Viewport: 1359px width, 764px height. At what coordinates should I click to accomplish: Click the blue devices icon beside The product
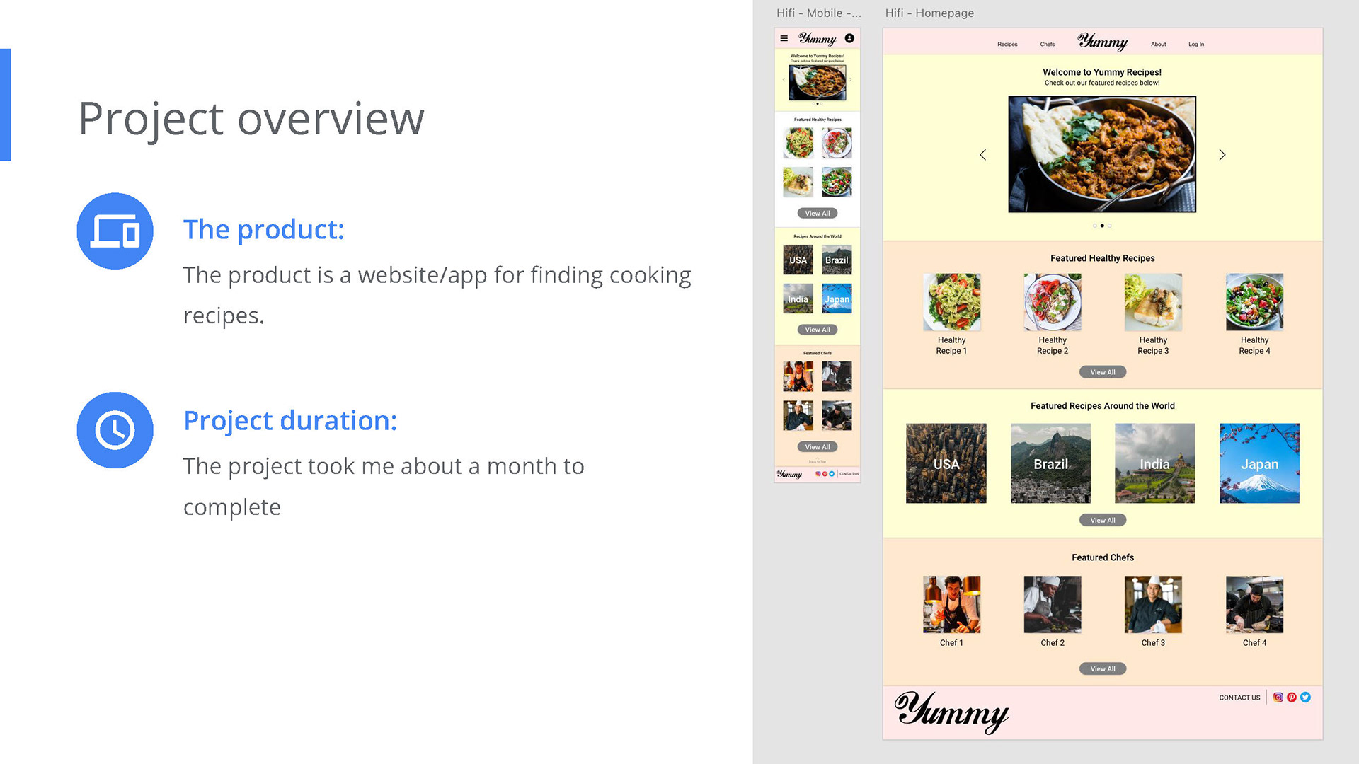pos(115,231)
